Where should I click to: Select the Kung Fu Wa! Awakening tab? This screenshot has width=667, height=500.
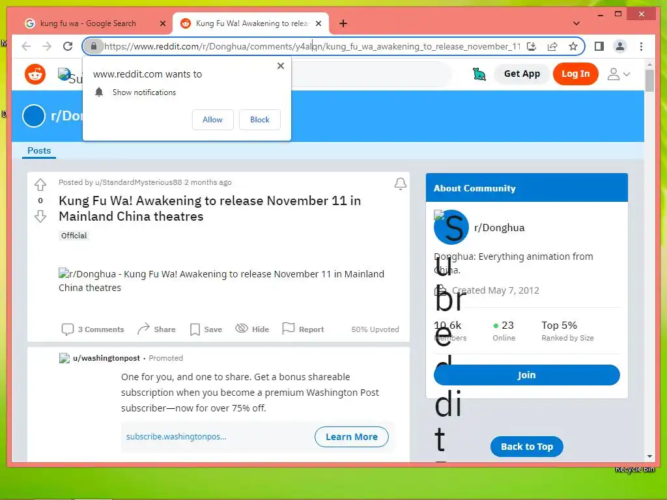point(251,23)
